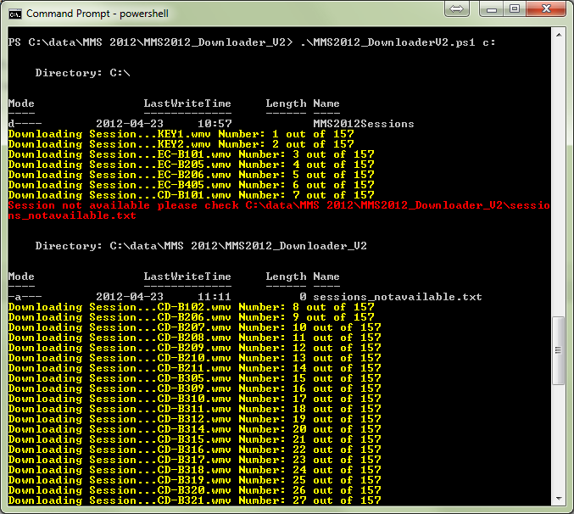Click the CD-B210.wmv download line
Screen dimensions: 574x514
[x=195, y=358]
